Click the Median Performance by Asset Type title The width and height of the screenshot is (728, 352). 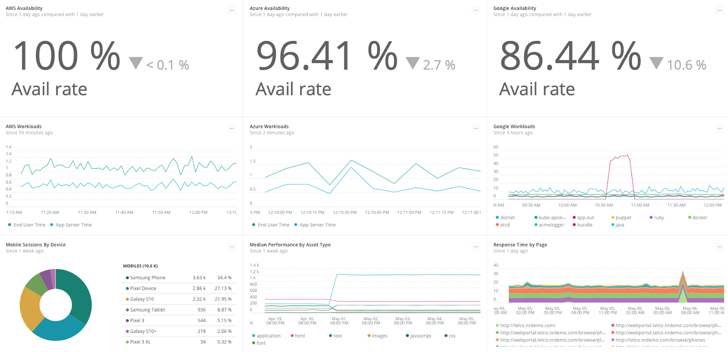(290, 245)
